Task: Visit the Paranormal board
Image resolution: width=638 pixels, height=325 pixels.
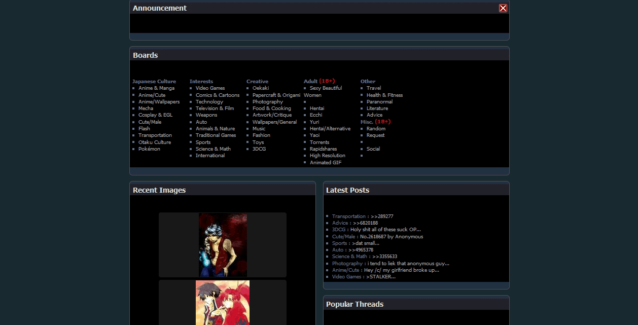Action: tap(379, 102)
